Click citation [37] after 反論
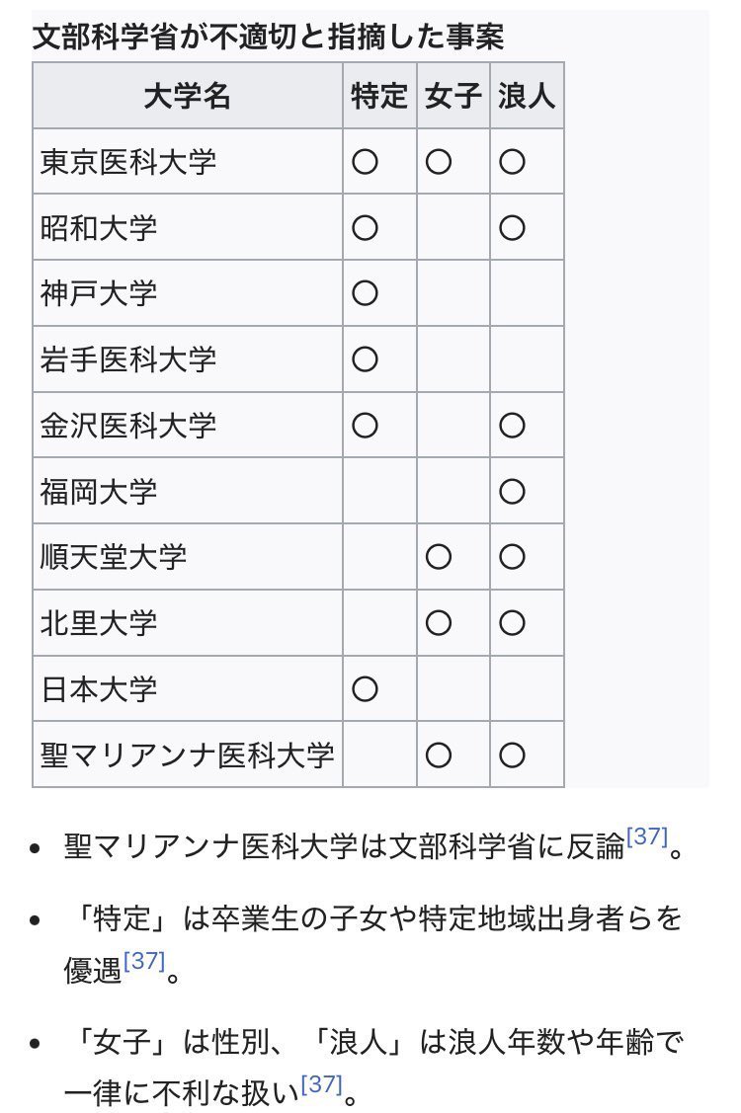 tap(646, 836)
